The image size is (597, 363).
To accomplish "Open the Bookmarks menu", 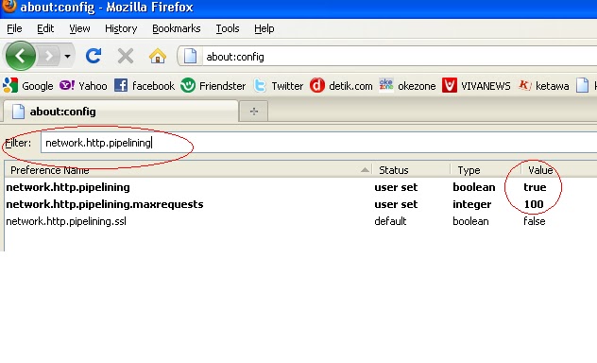I will point(177,28).
